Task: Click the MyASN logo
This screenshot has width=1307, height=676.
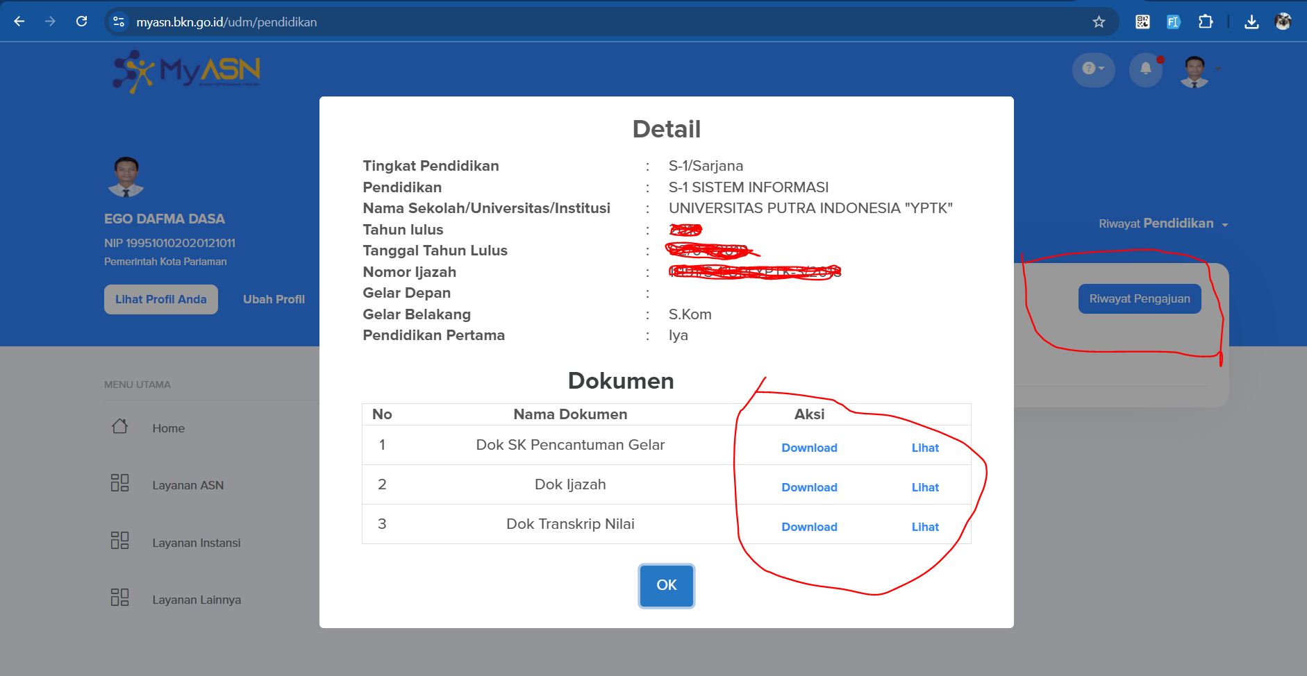Action: (x=187, y=71)
